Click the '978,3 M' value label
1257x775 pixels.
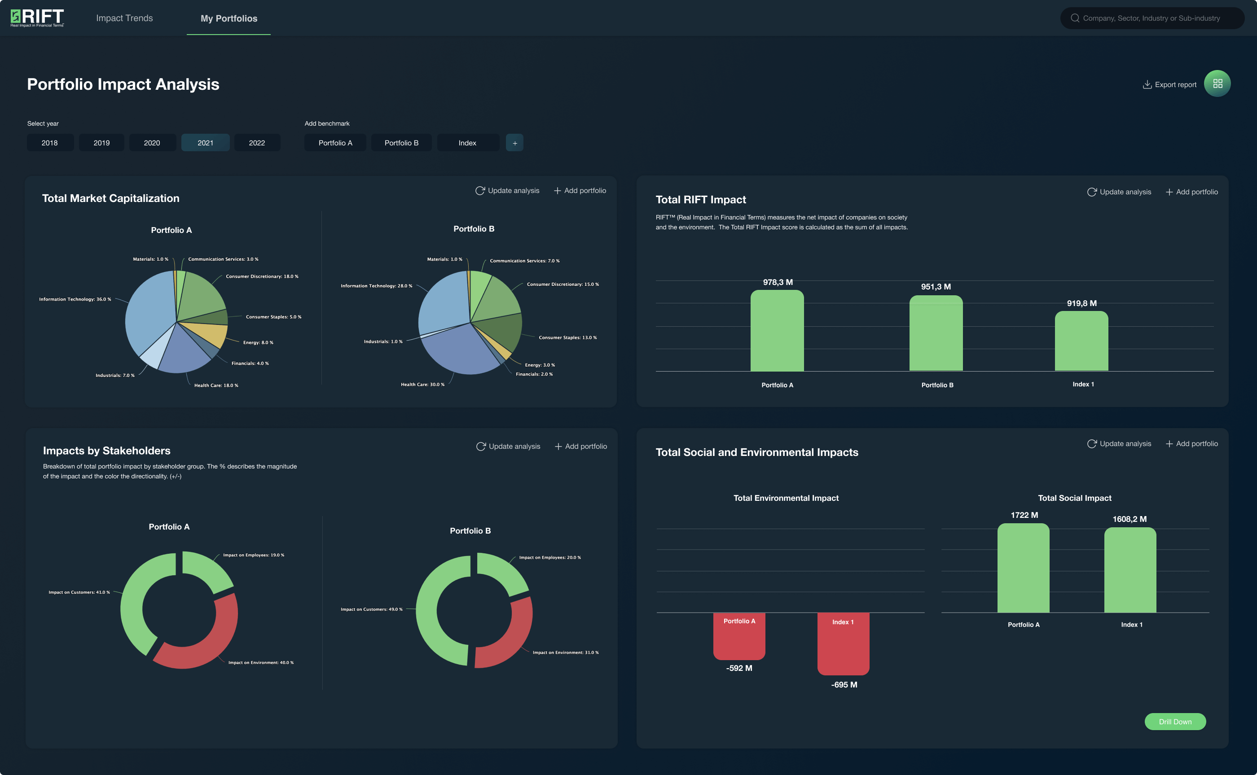click(778, 282)
